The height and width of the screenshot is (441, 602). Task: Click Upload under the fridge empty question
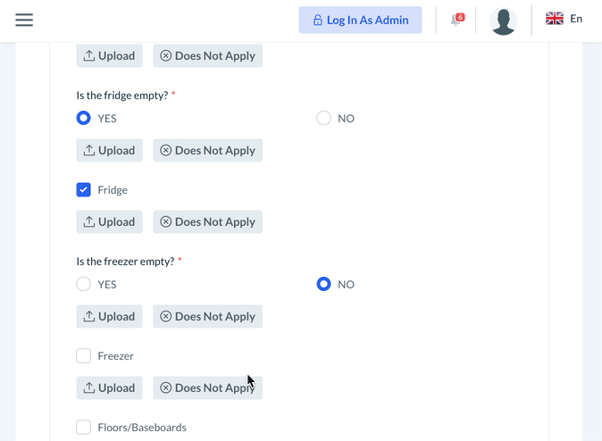pos(109,150)
